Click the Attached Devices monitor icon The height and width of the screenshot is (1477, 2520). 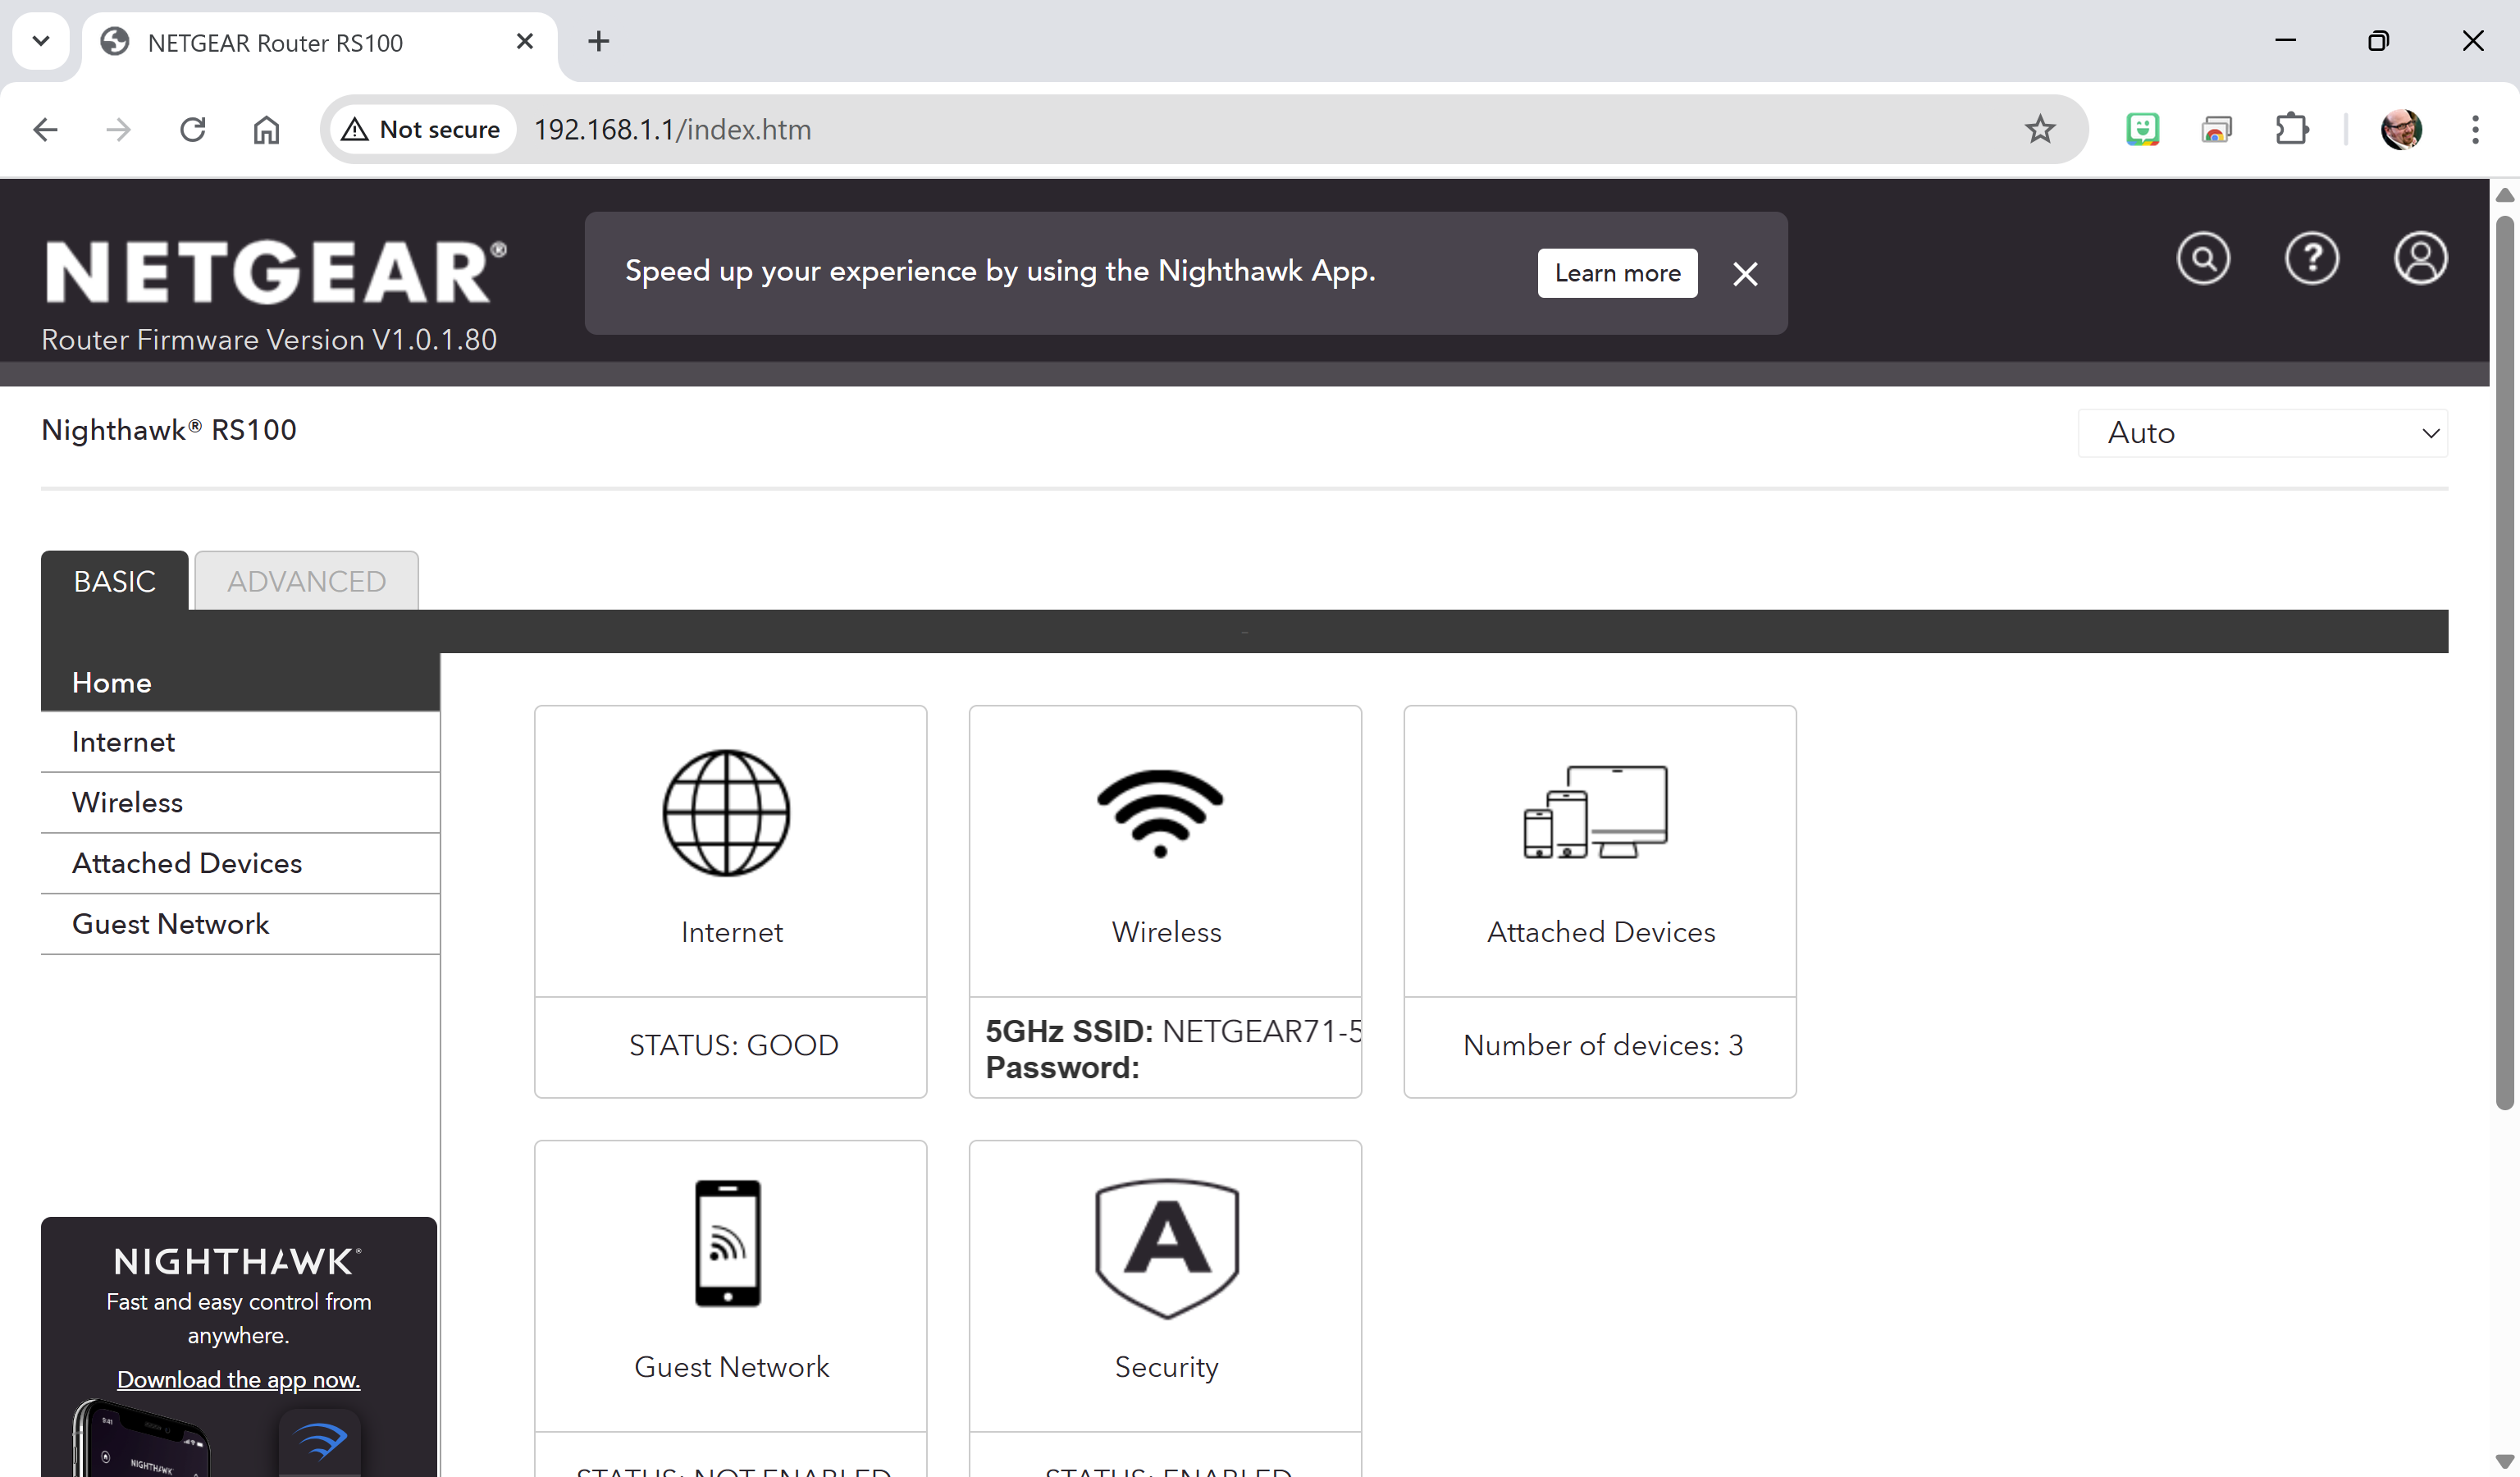click(1595, 812)
